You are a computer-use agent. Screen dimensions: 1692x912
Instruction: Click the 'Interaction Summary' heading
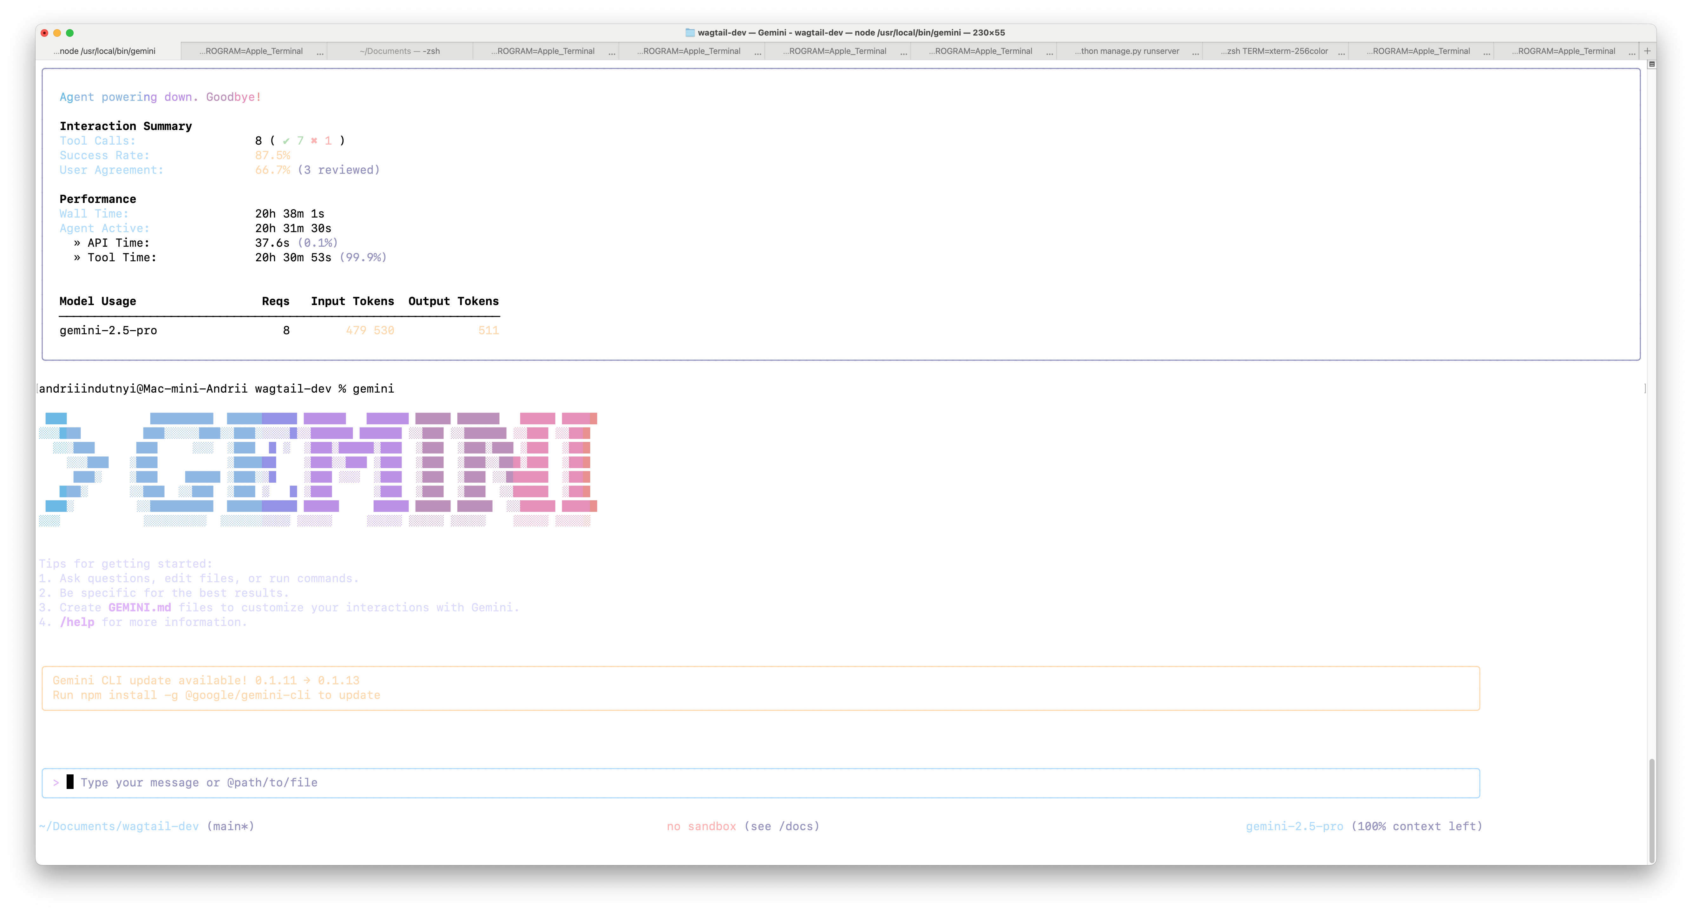pos(125,126)
